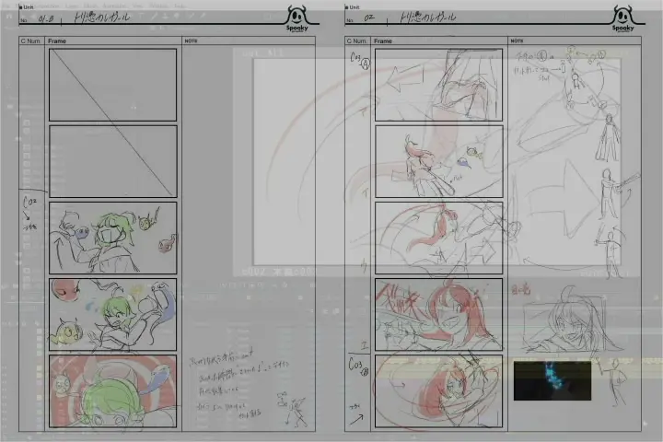
Task: Select the top right-sheet frame with left arrow
Action: coord(439,85)
